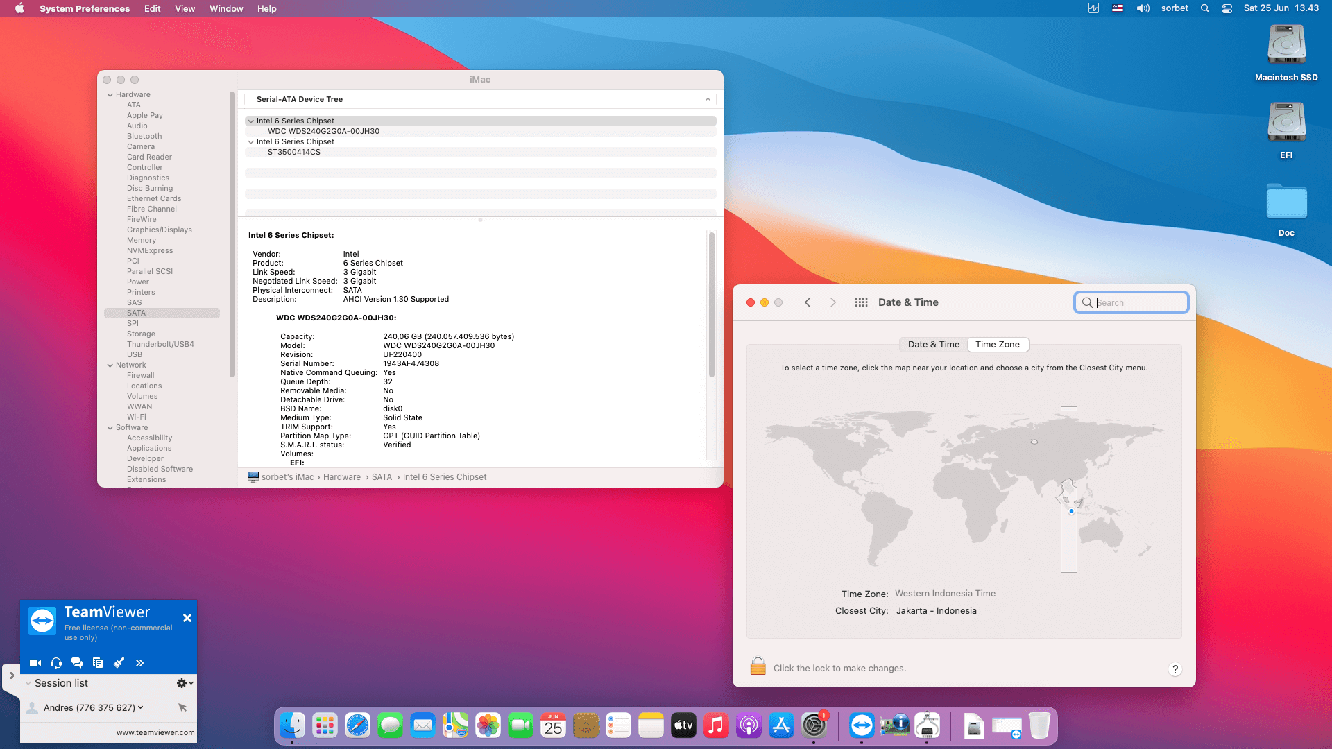Open Macintosh SSD desktop drive
This screenshot has height=749, width=1332.
[1286, 53]
